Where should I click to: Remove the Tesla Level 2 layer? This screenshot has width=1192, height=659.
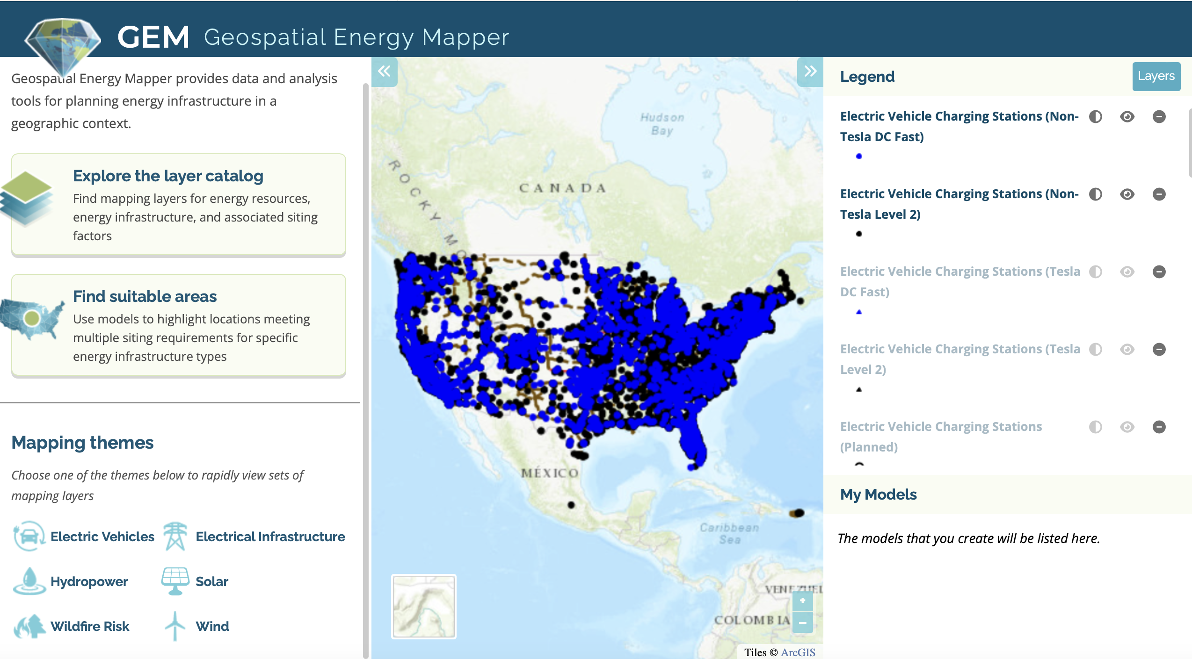[1159, 349]
